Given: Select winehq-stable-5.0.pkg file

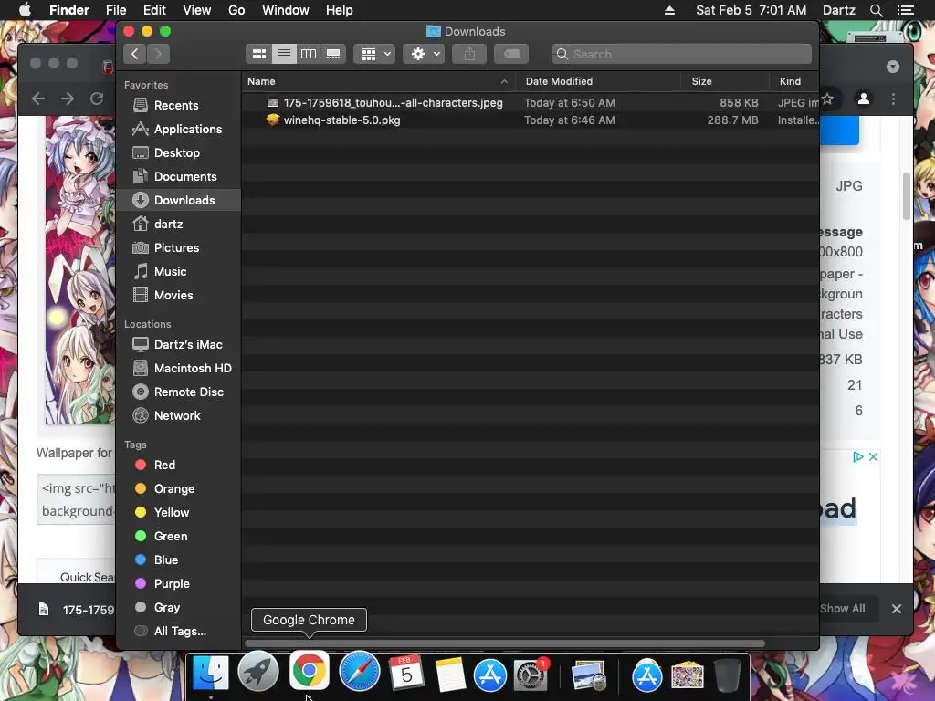Looking at the screenshot, I should click(x=531, y=120).
